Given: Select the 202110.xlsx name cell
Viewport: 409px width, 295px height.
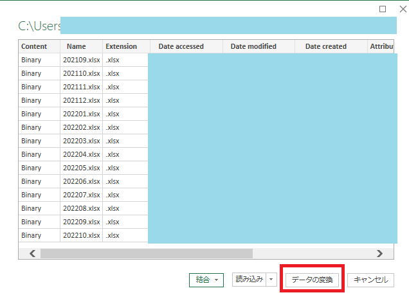Looking at the screenshot, I should pos(82,73).
